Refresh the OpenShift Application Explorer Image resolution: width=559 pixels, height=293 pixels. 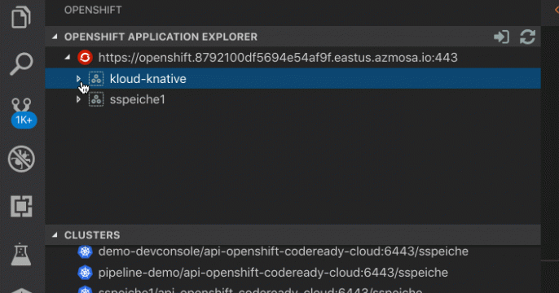pyautogui.click(x=528, y=37)
